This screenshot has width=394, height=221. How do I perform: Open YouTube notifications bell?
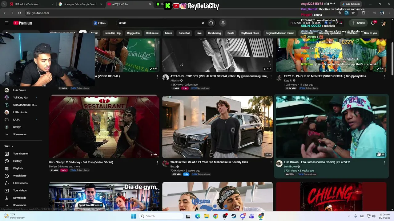pyautogui.click(x=373, y=23)
